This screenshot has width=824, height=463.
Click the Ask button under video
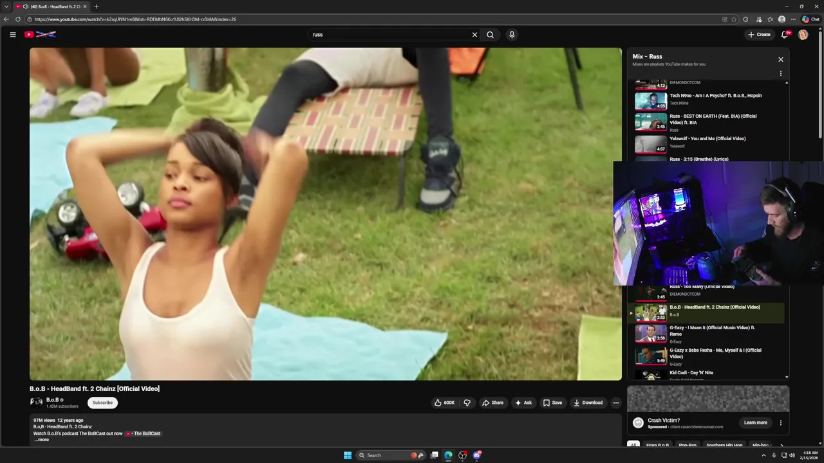click(523, 403)
